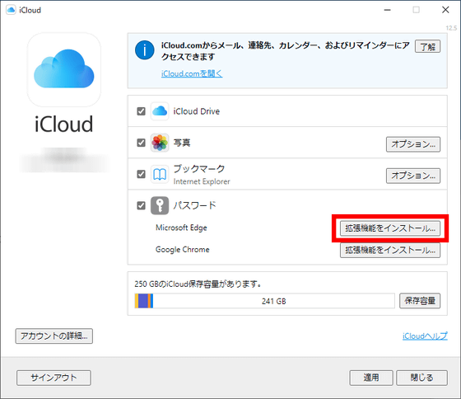This screenshot has width=461, height=399.
Task: Click the storage usage bar showing 241 GB
Action: click(264, 301)
